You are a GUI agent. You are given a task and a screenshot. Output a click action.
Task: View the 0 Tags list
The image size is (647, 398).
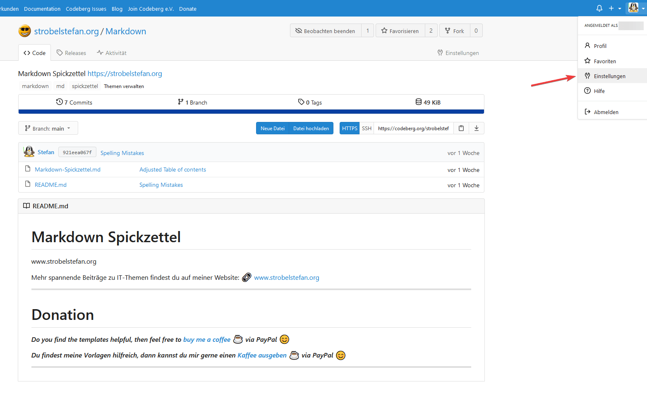[310, 102]
